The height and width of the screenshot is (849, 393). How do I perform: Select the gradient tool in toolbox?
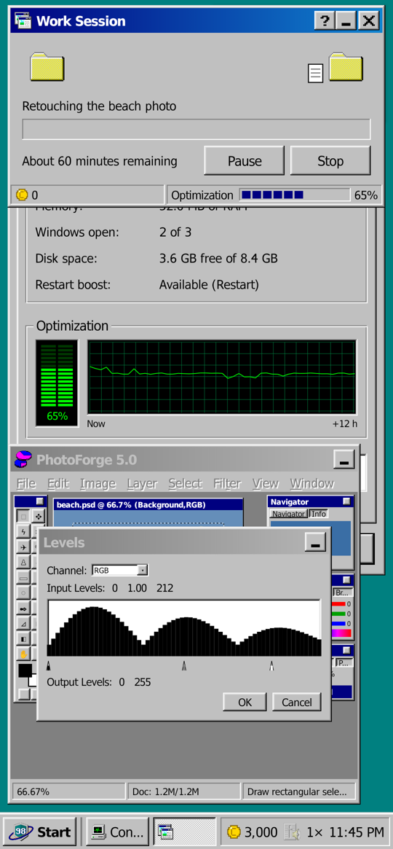(x=23, y=639)
